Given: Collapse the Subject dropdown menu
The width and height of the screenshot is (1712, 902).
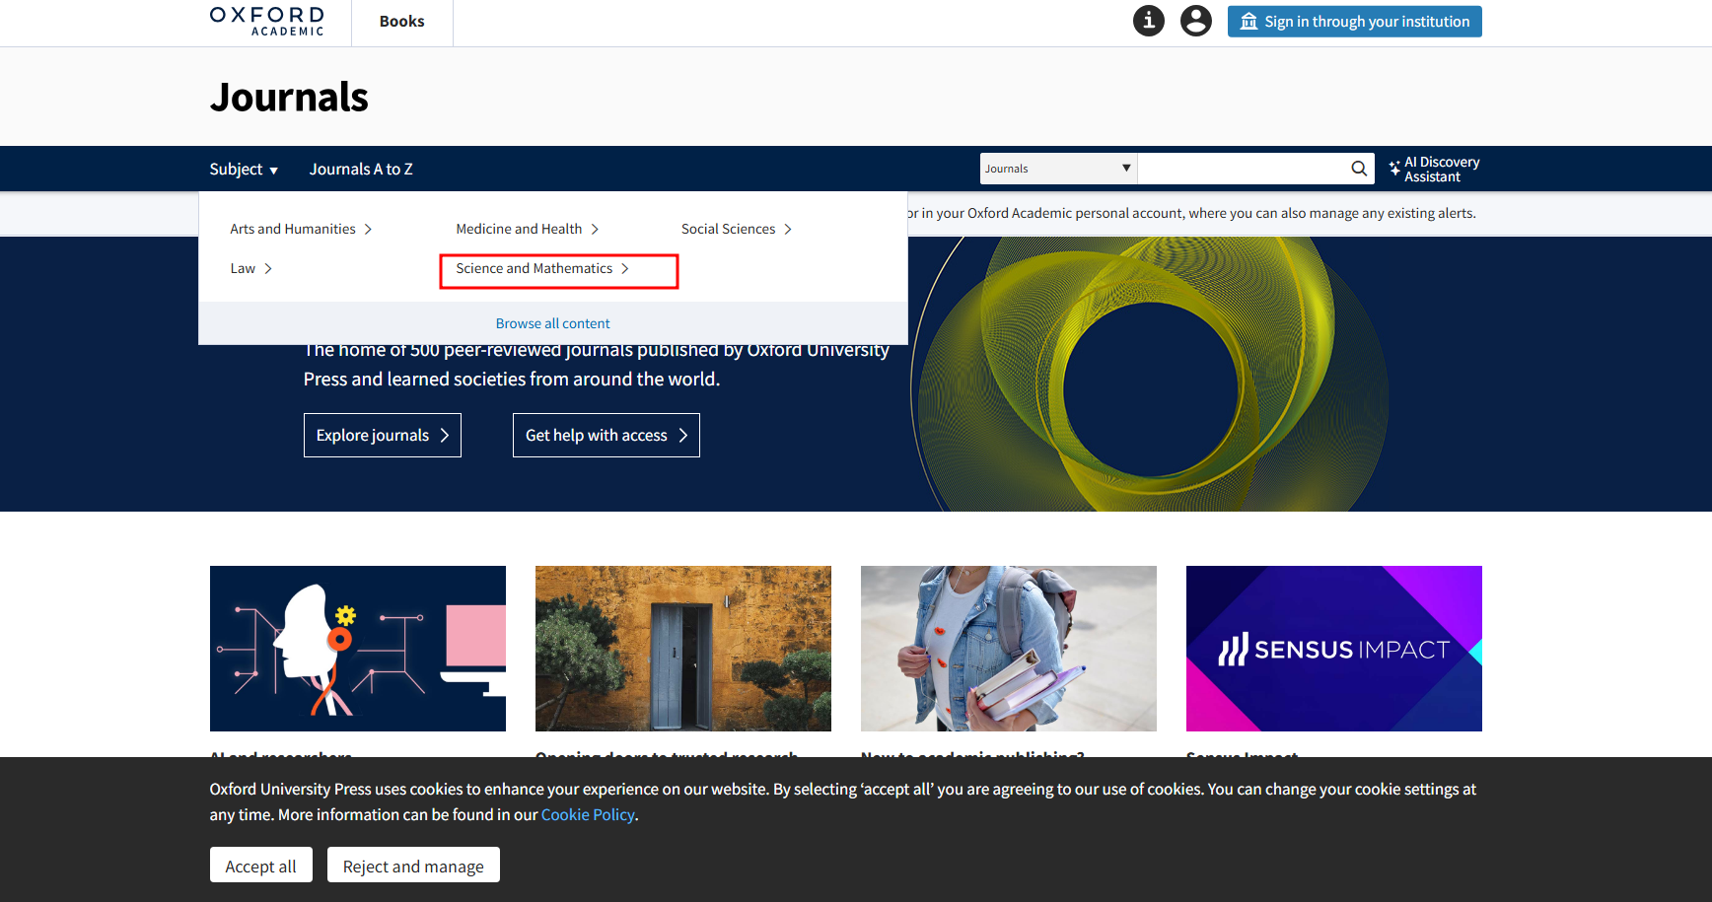Looking at the screenshot, I should pyautogui.click(x=244, y=170).
